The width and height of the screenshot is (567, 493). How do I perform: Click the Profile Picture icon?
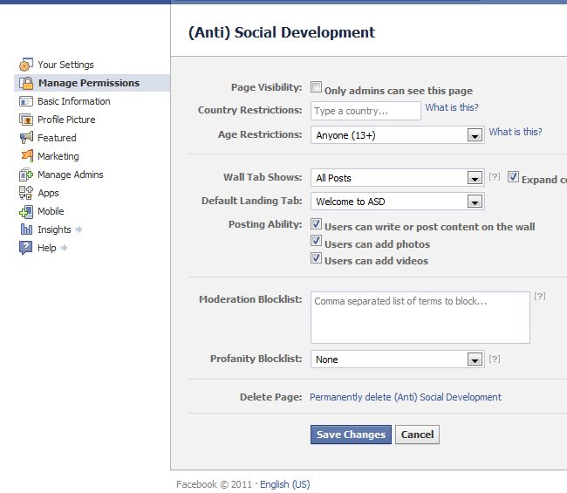(25, 120)
